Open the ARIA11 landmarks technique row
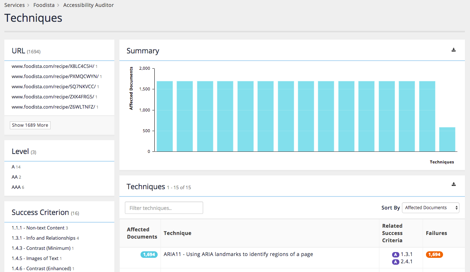The image size is (470, 272). (x=238, y=254)
